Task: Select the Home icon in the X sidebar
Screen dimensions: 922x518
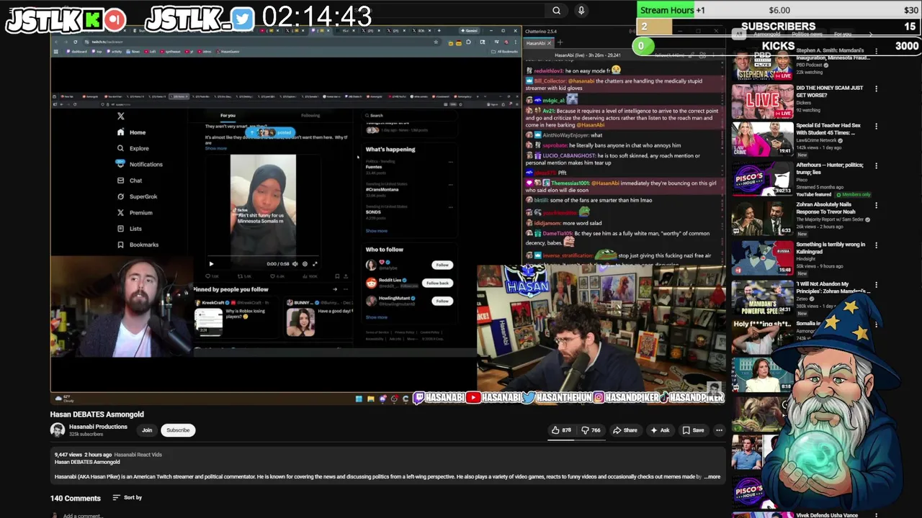Action: point(120,132)
